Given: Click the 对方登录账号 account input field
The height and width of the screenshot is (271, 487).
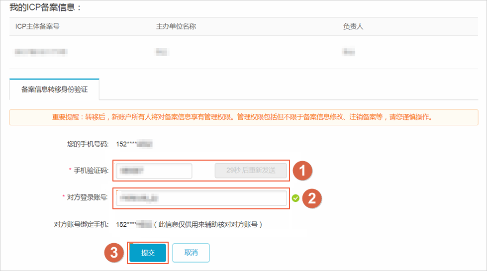Looking at the screenshot, I should coord(201,198).
